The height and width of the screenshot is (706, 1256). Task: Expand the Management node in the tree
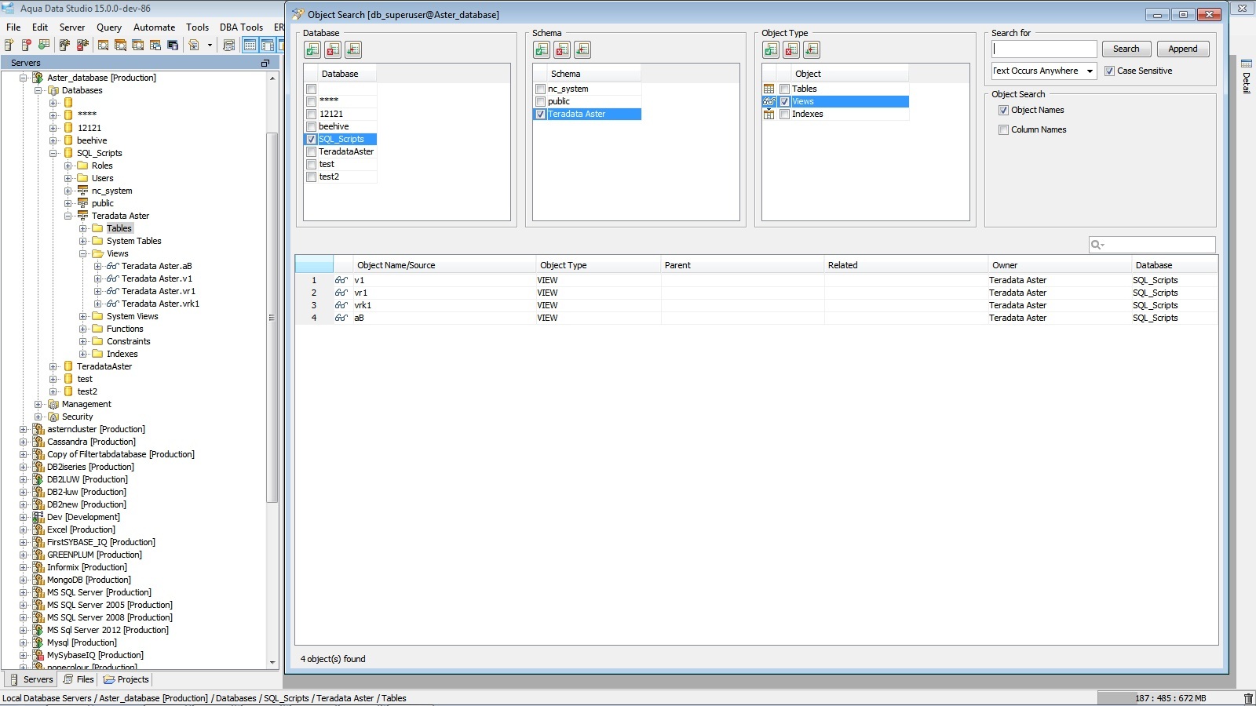coord(38,404)
